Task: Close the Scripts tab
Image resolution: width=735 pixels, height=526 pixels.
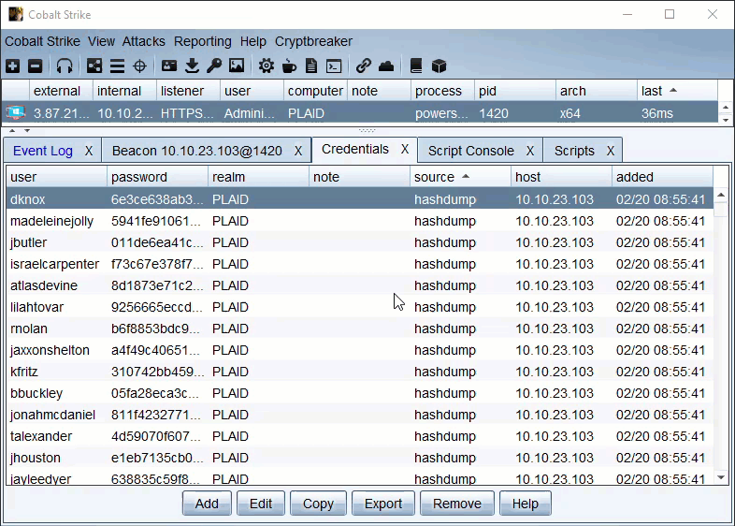Action: tap(611, 151)
